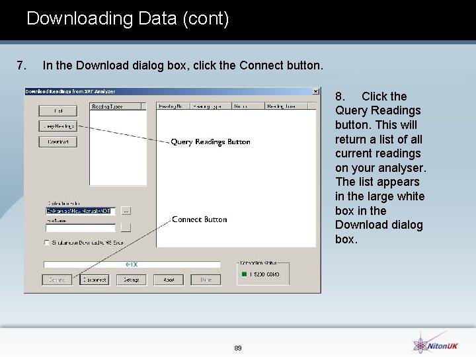Open the Settings button
This screenshot has width=476, height=357.
132,280
